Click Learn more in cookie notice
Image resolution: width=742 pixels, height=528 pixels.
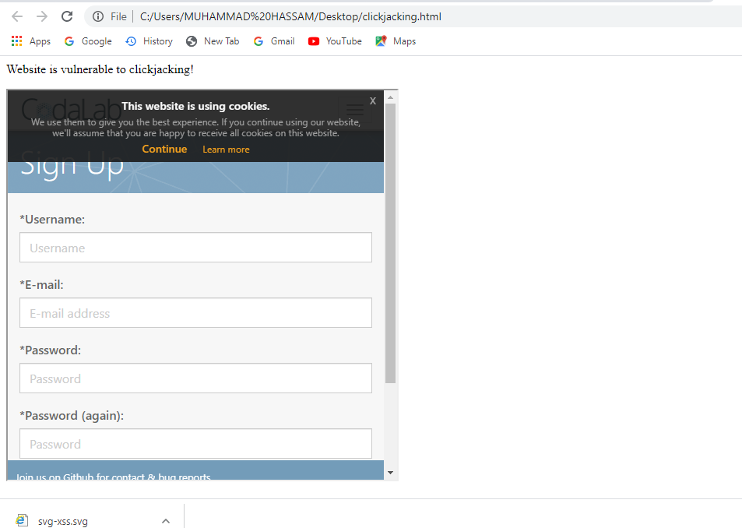(227, 150)
